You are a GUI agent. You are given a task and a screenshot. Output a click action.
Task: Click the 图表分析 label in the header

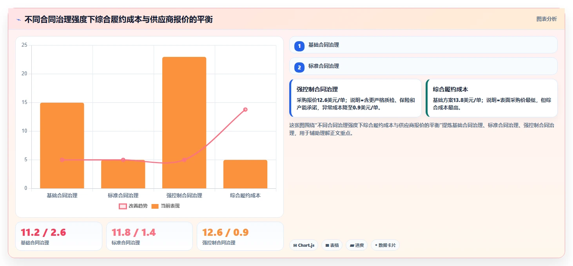tap(546, 19)
